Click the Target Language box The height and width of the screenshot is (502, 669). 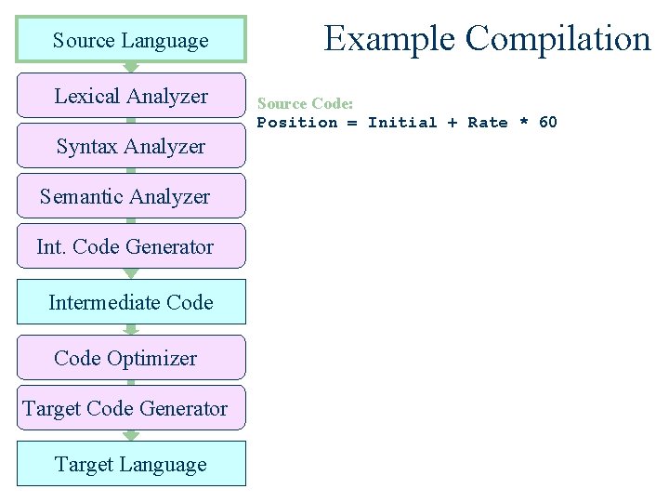[x=131, y=464]
